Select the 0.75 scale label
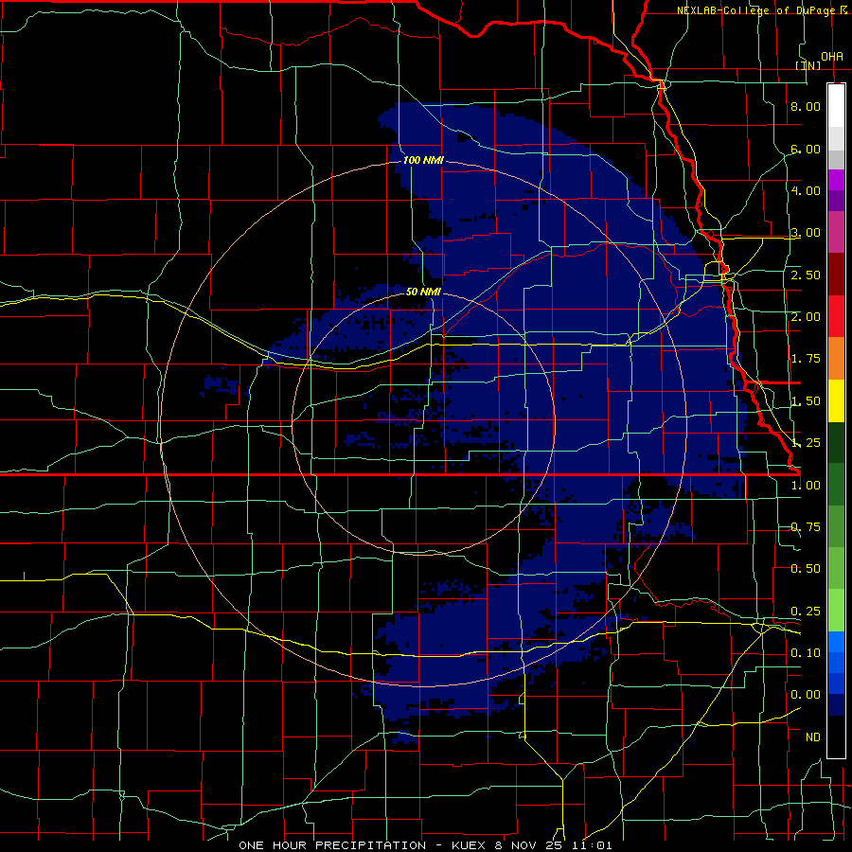The image size is (852, 852). tap(806, 527)
